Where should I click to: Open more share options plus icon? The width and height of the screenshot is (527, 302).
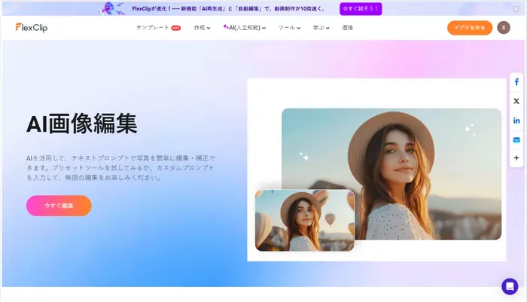click(516, 157)
